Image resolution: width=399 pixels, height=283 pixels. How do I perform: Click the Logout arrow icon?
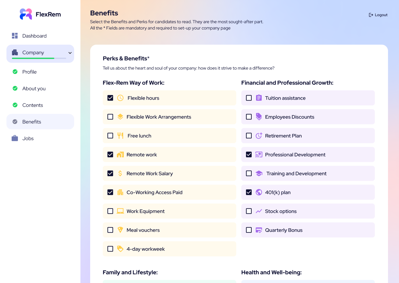371,15
